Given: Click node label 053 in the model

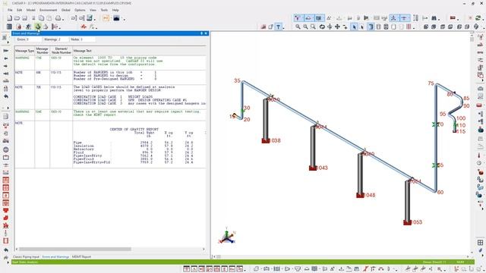Looking at the screenshot, I should (x=417, y=222).
